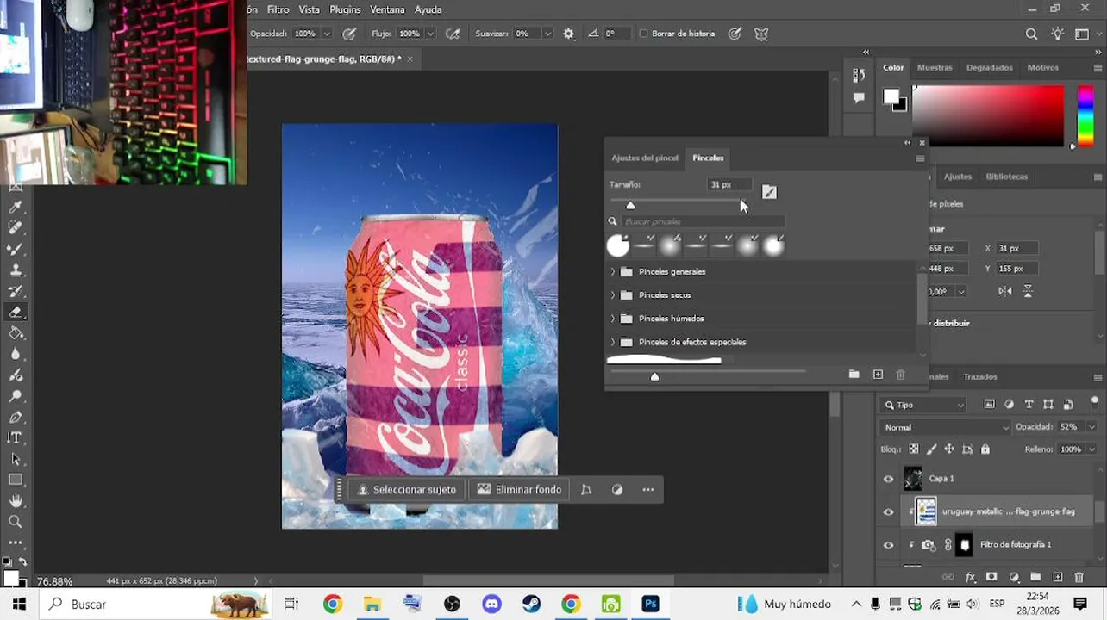
Task: Toggle pressure for opacity icon
Action: coord(349,34)
